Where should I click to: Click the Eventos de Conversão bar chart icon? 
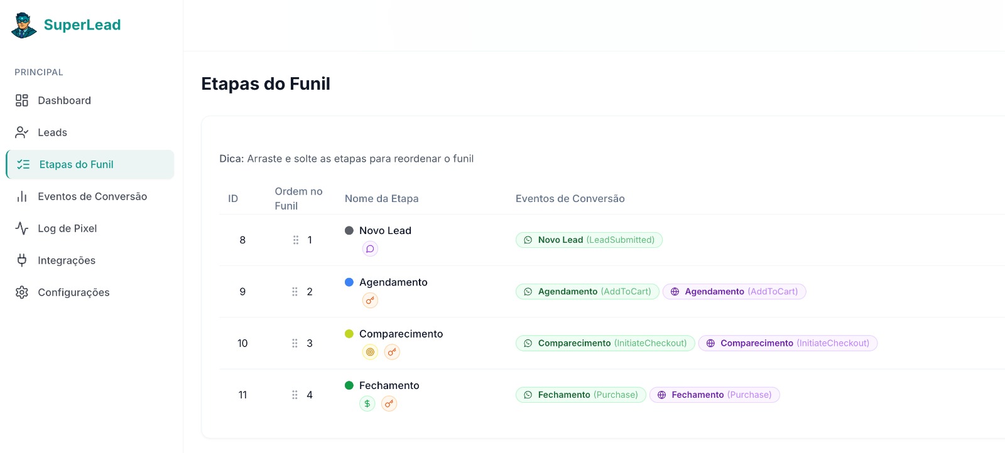point(22,196)
